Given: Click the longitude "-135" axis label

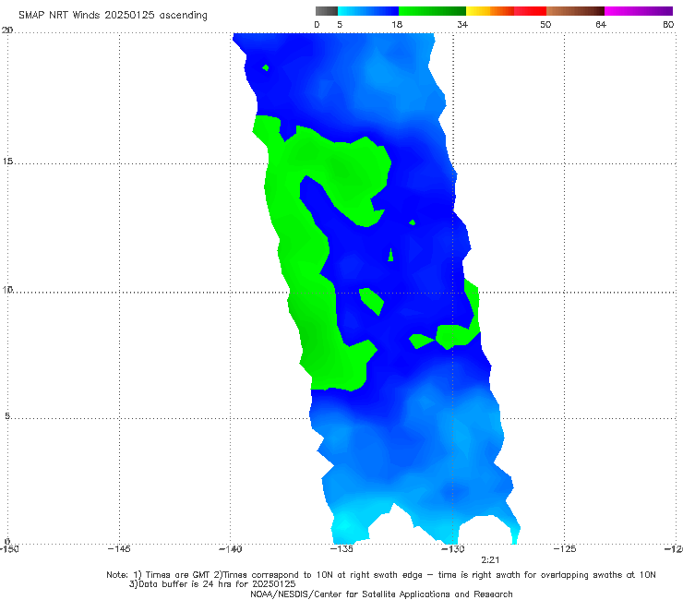Looking at the screenshot, I should 341,549.
